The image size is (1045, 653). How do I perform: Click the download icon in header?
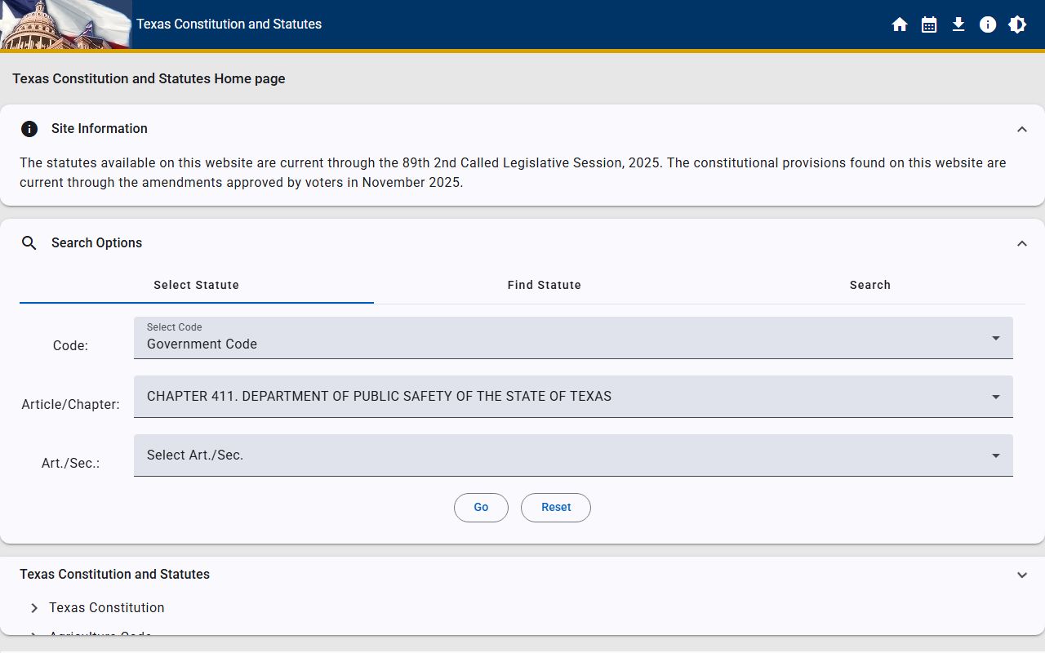(x=958, y=24)
